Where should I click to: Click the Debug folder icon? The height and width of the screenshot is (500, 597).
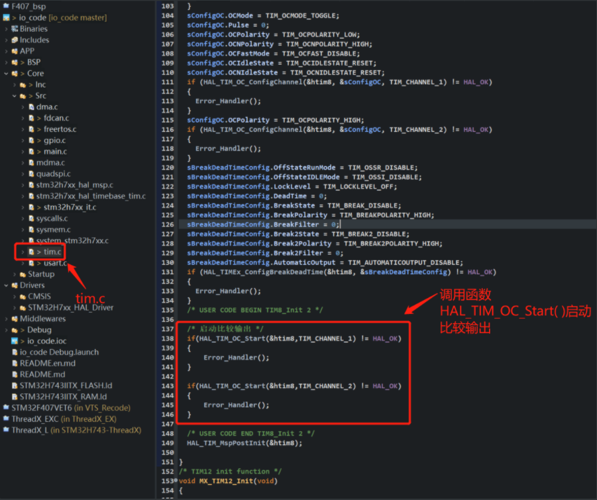[15, 330]
